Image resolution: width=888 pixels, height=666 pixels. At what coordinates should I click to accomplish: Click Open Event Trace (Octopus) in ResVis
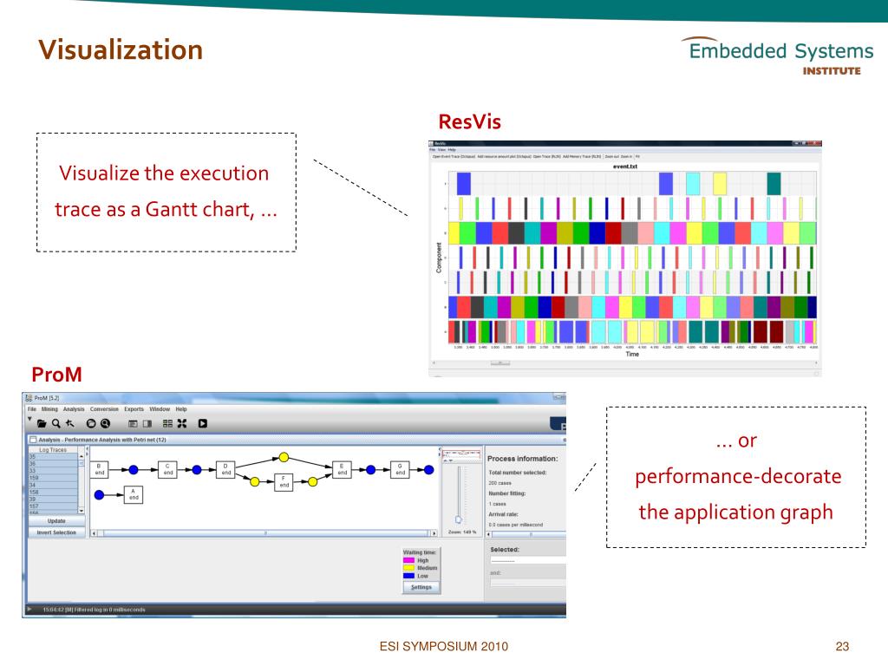(454, 156)
